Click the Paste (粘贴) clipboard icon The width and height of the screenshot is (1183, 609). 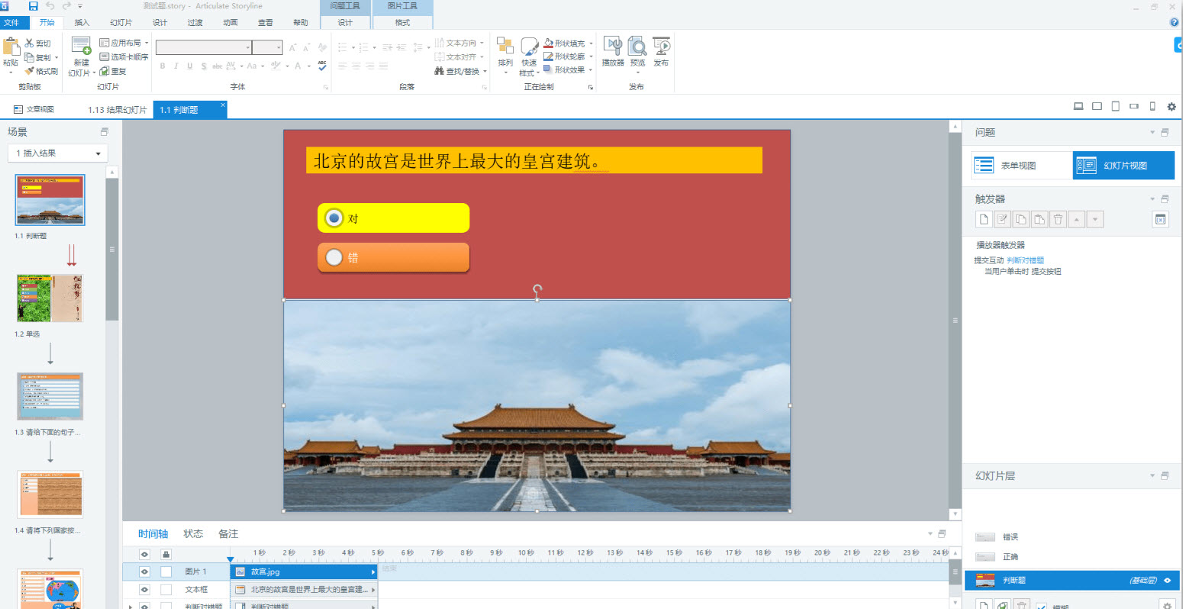point(11,47)
